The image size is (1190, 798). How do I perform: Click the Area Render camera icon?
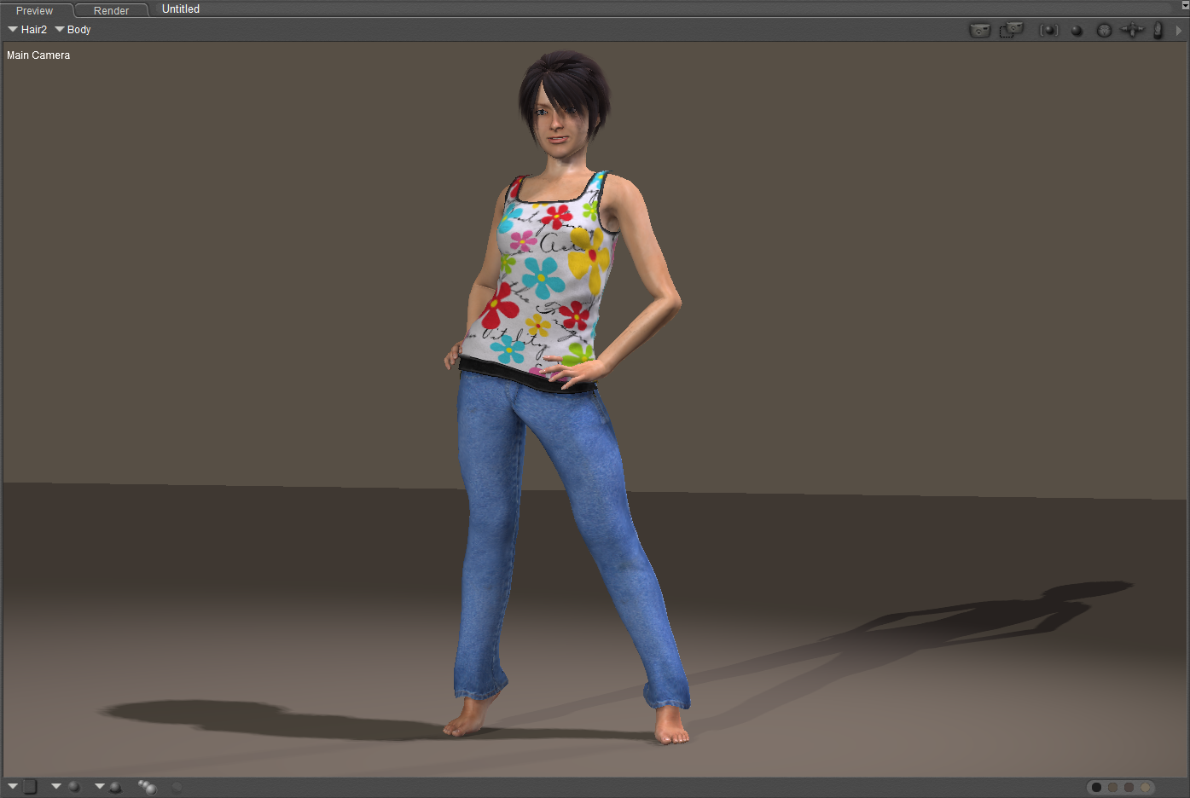1011,30
